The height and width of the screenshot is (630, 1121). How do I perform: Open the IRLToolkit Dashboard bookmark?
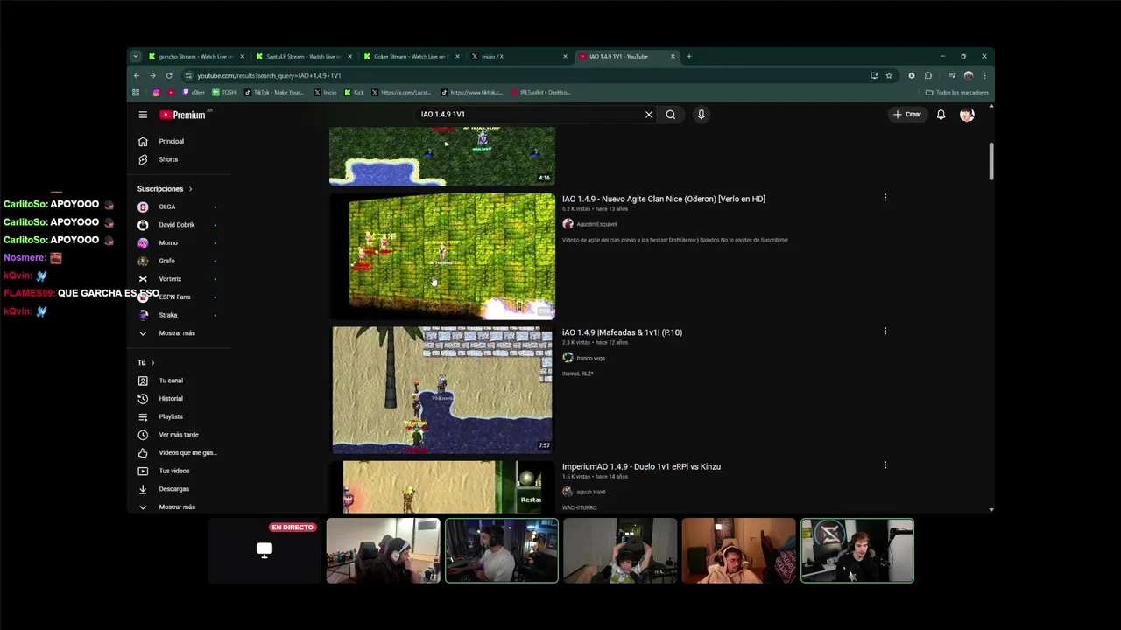tap(540, 92)
